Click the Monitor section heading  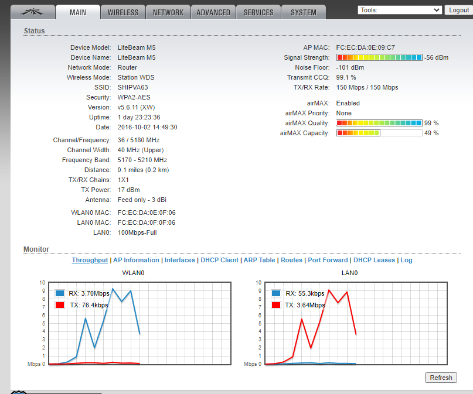pyautogui.click(x=36, y=249)
